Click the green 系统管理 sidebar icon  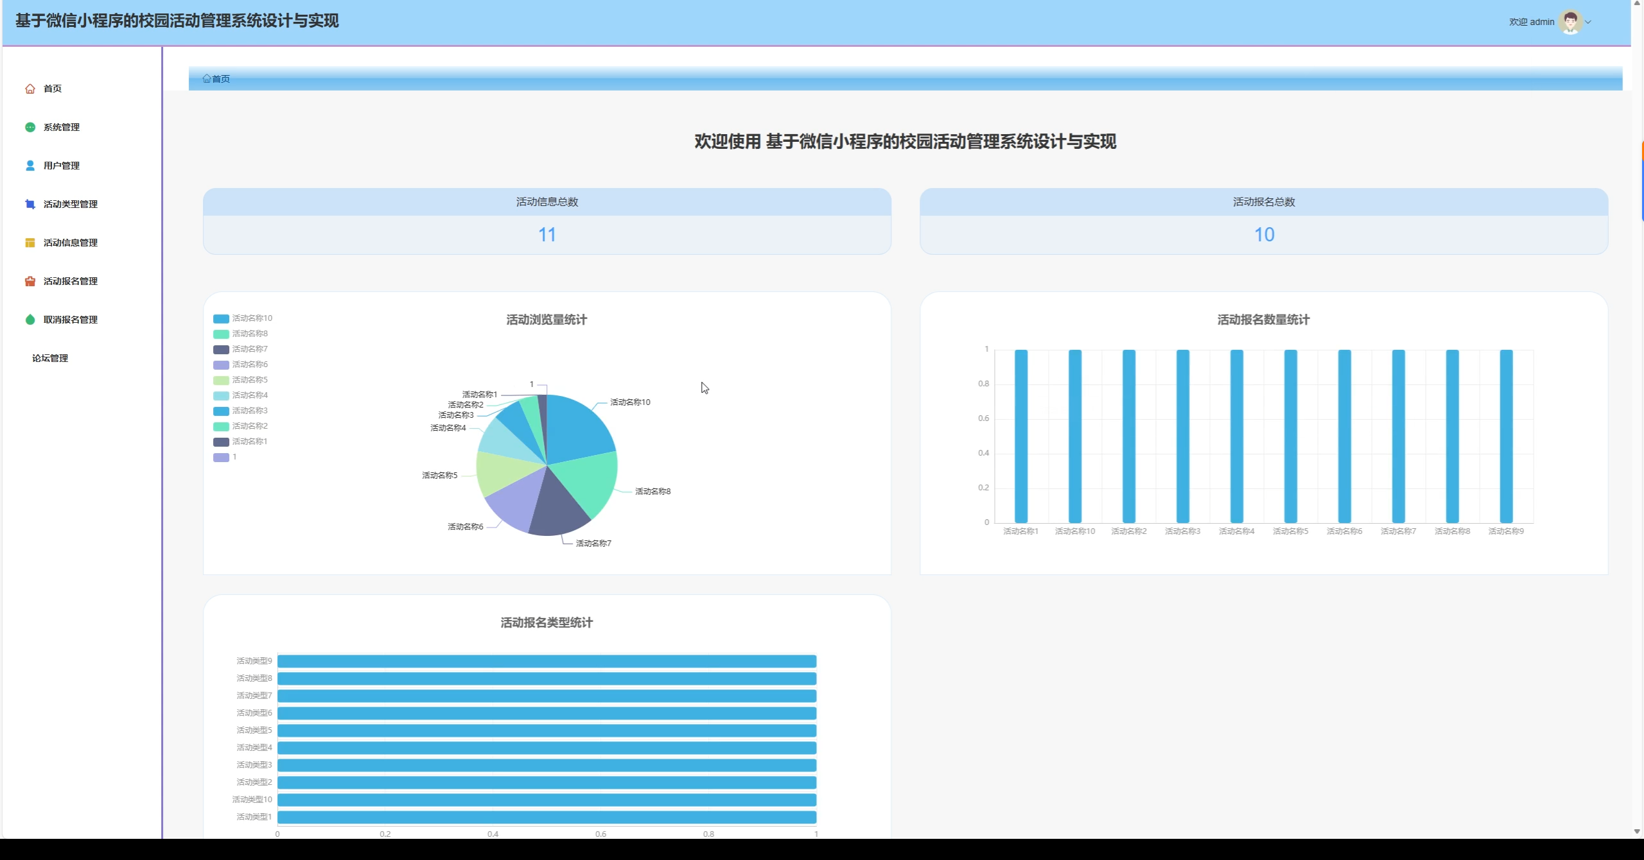coord(30,127)
